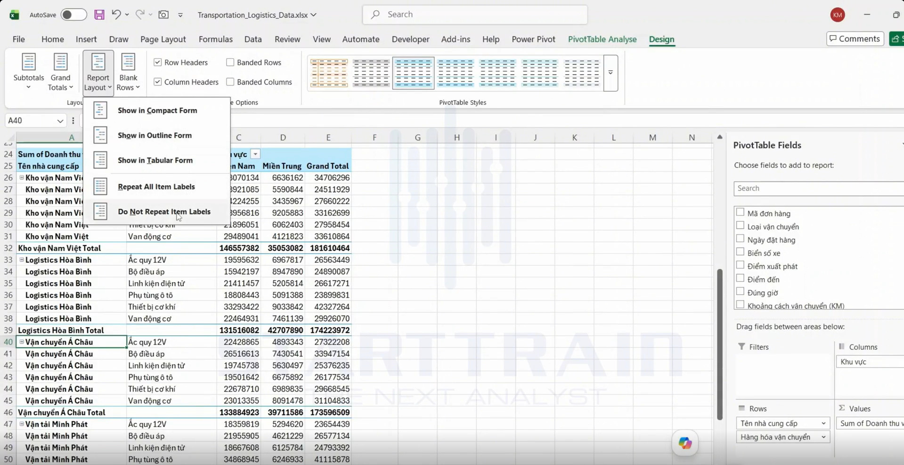This screenshot has height=465, width=904.
Task: Uncheck the Row Headers checkbox
Action: coord(158,62)
